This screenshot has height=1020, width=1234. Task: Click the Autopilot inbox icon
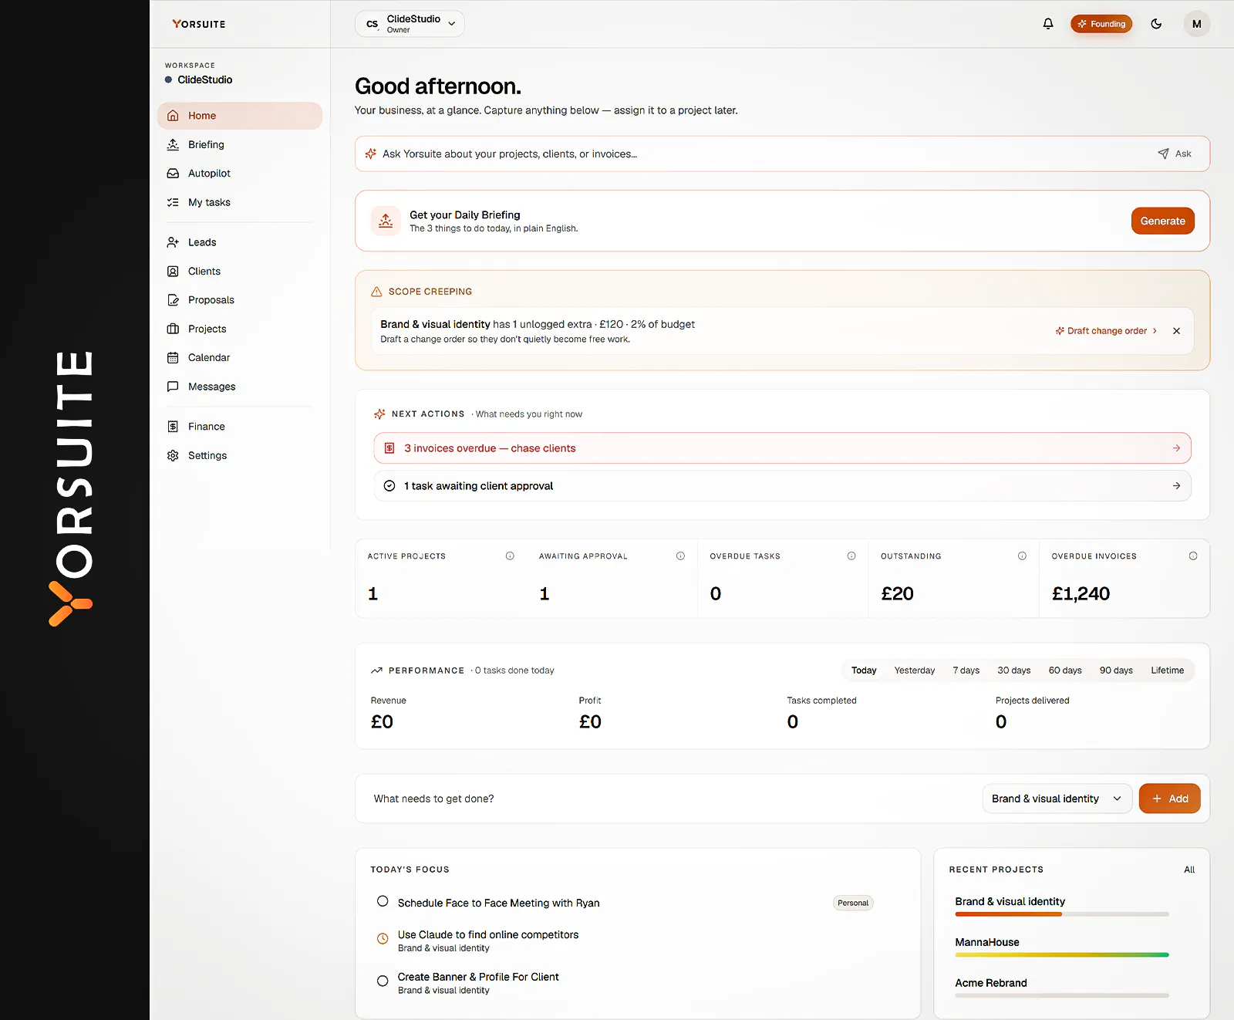coord(173,174)
